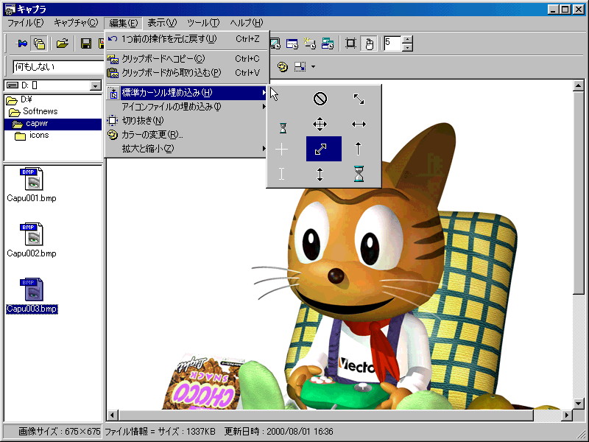Viewport: 589px width, 442px height.
Task: Select 切り抜き in the edit menu
Action: click(x=142, y=121)
